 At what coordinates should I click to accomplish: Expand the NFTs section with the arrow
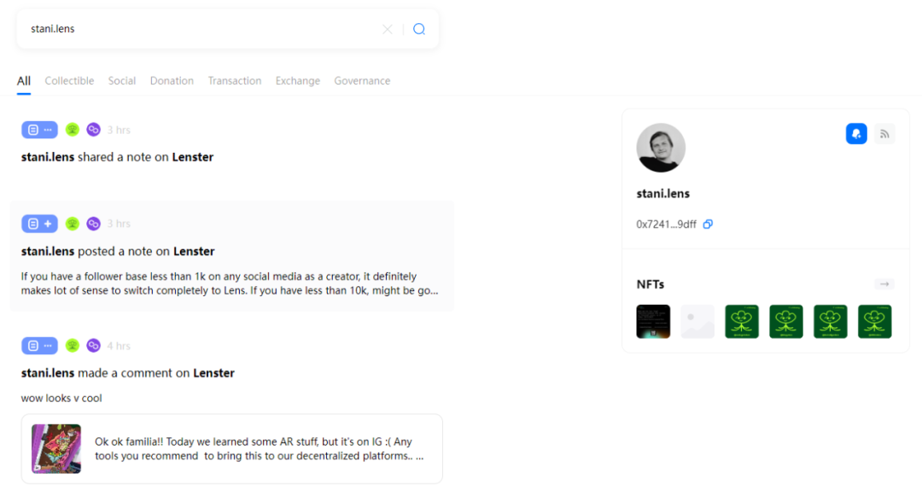click(x=884, y=284)
